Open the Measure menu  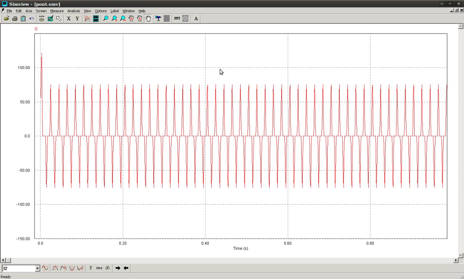pyautogui.click(x=57, y=11)
